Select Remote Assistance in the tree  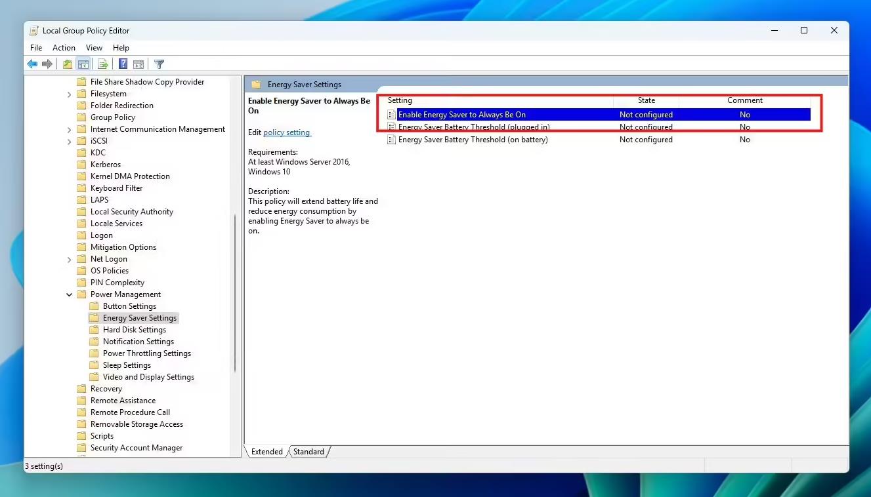(x=123, y=401)
